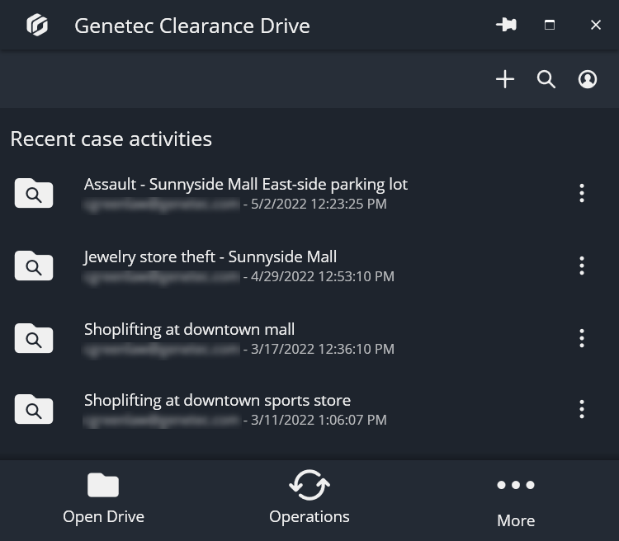Open options menu for Assault Sunnyside Mall case
619x541 pixels.
[582, 193]
